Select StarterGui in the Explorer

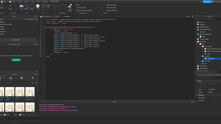pyautogui.click(x=203, y=42)
